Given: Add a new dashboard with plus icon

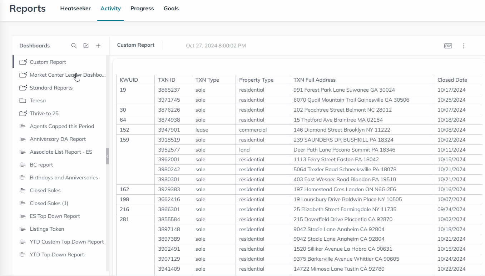Looking at the screenshot, I should click(98, 46).
